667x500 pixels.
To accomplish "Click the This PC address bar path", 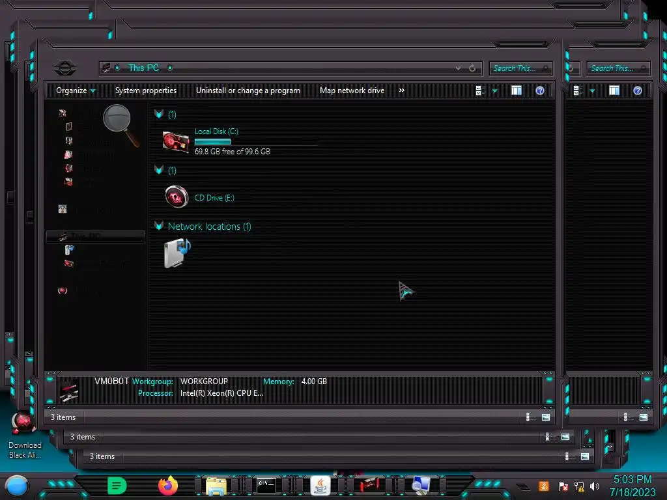I will [144, 68].
